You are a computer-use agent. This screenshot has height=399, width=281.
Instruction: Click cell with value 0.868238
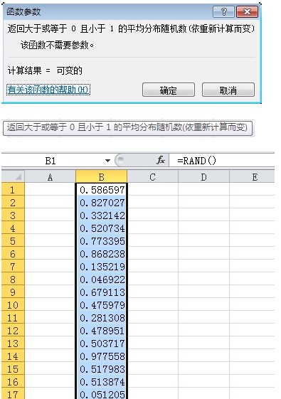(x=101, y=253)
